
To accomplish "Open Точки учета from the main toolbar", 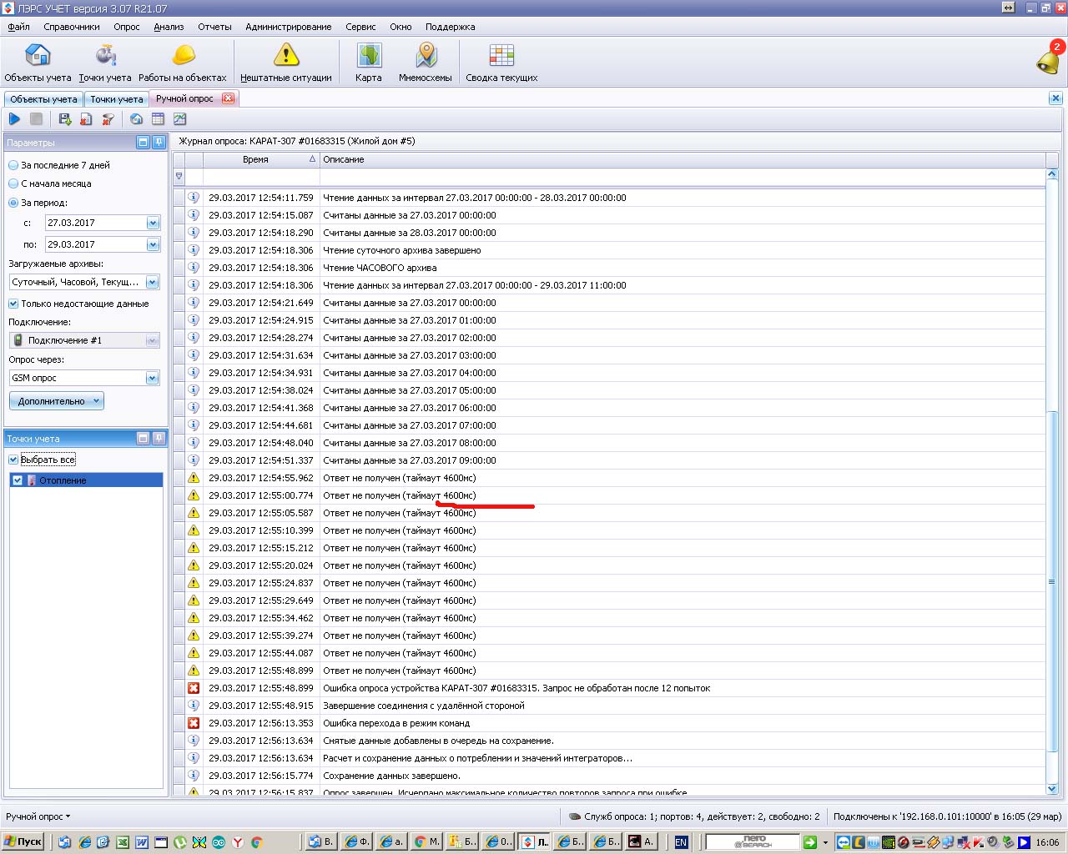I will pos(105,63).
